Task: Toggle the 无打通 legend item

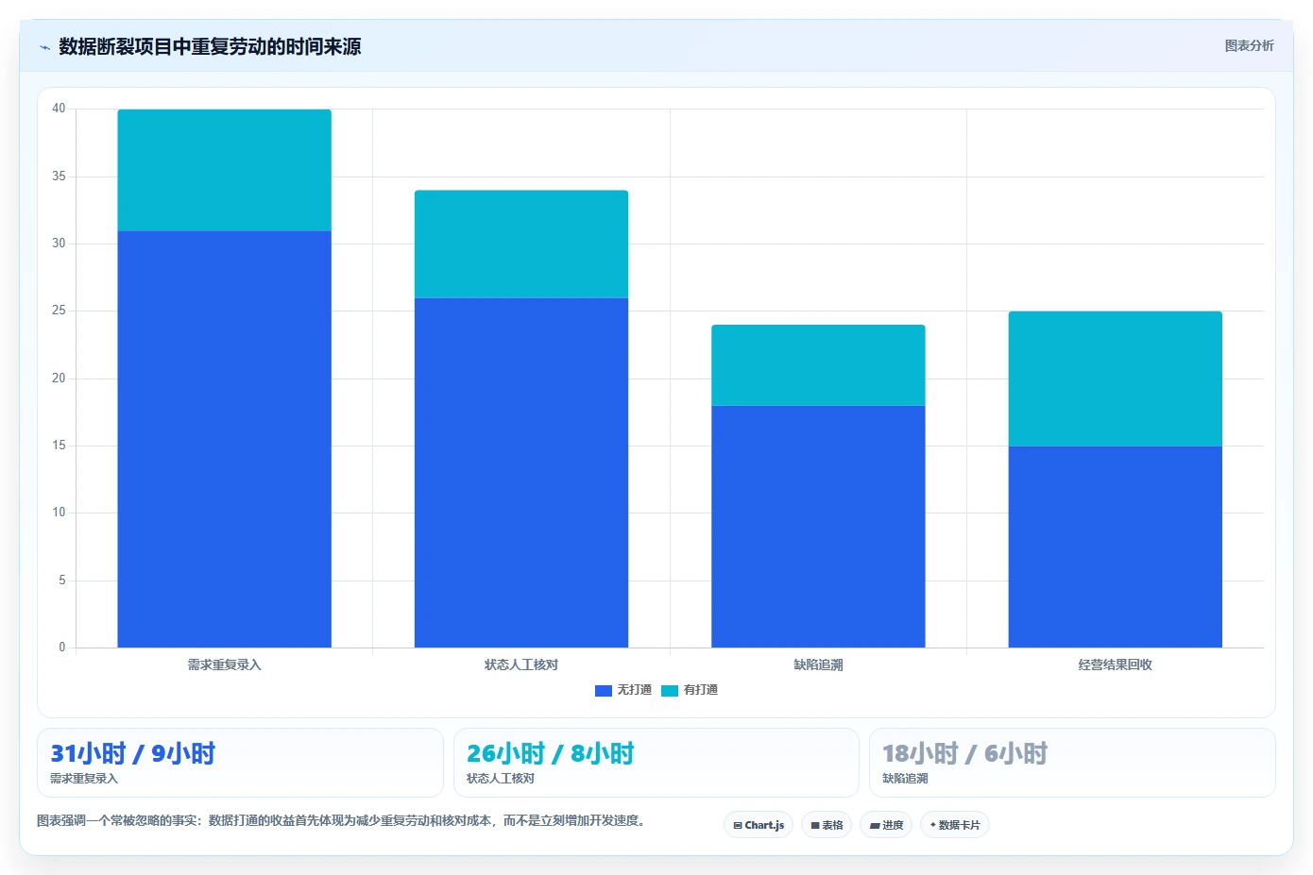Action: click(x=623, y=690)
